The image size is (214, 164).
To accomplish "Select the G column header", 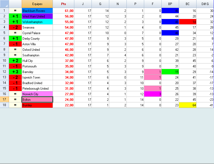I will 100,4.
